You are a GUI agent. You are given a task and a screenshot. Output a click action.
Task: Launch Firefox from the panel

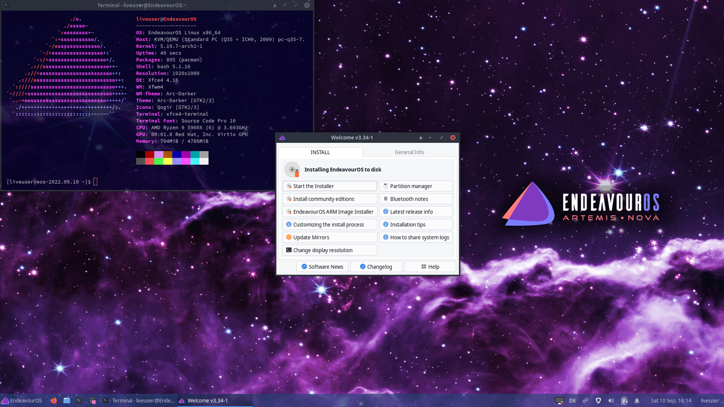(54, 401)
